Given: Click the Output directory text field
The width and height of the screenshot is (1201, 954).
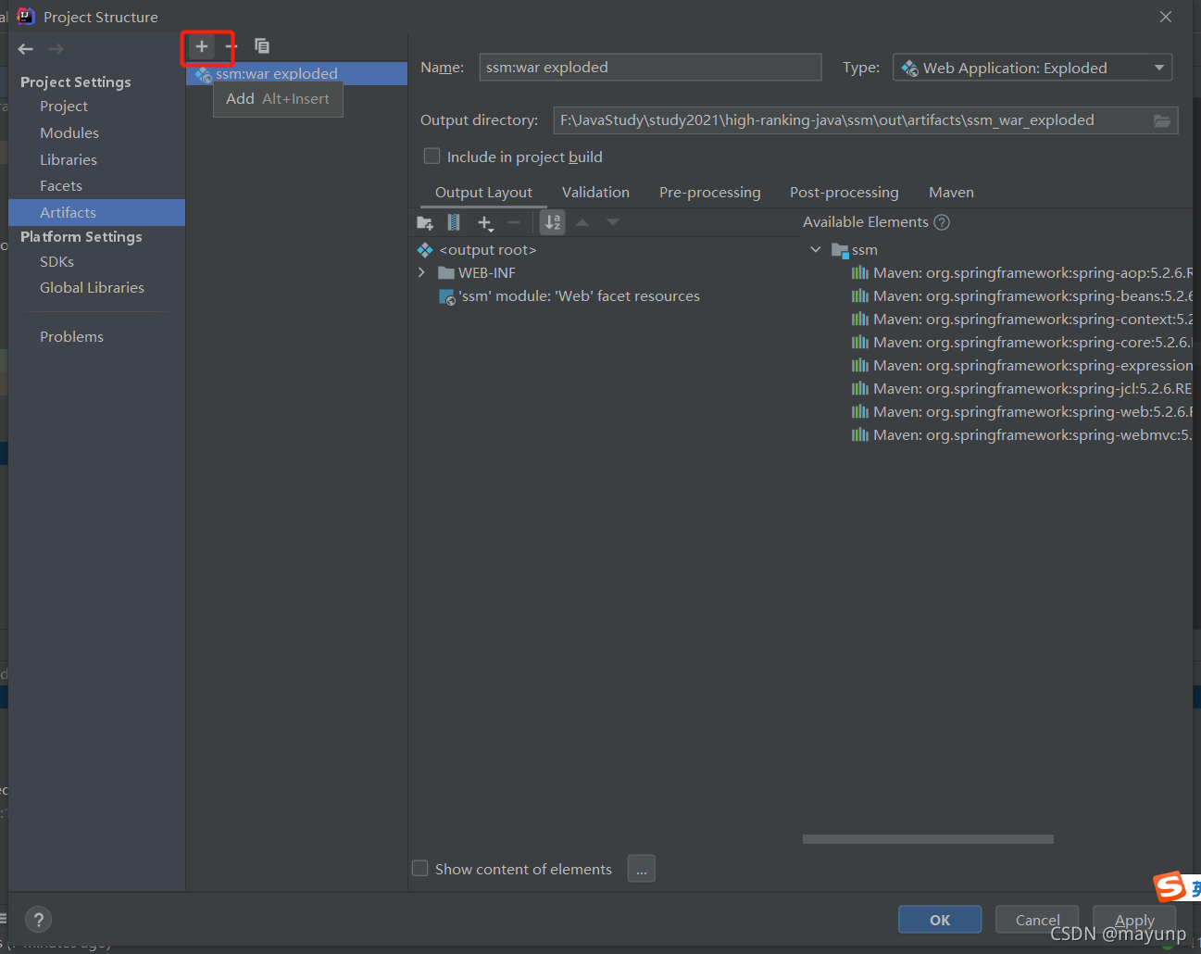Looking at the screenshot, I should (x=852, y=120).
